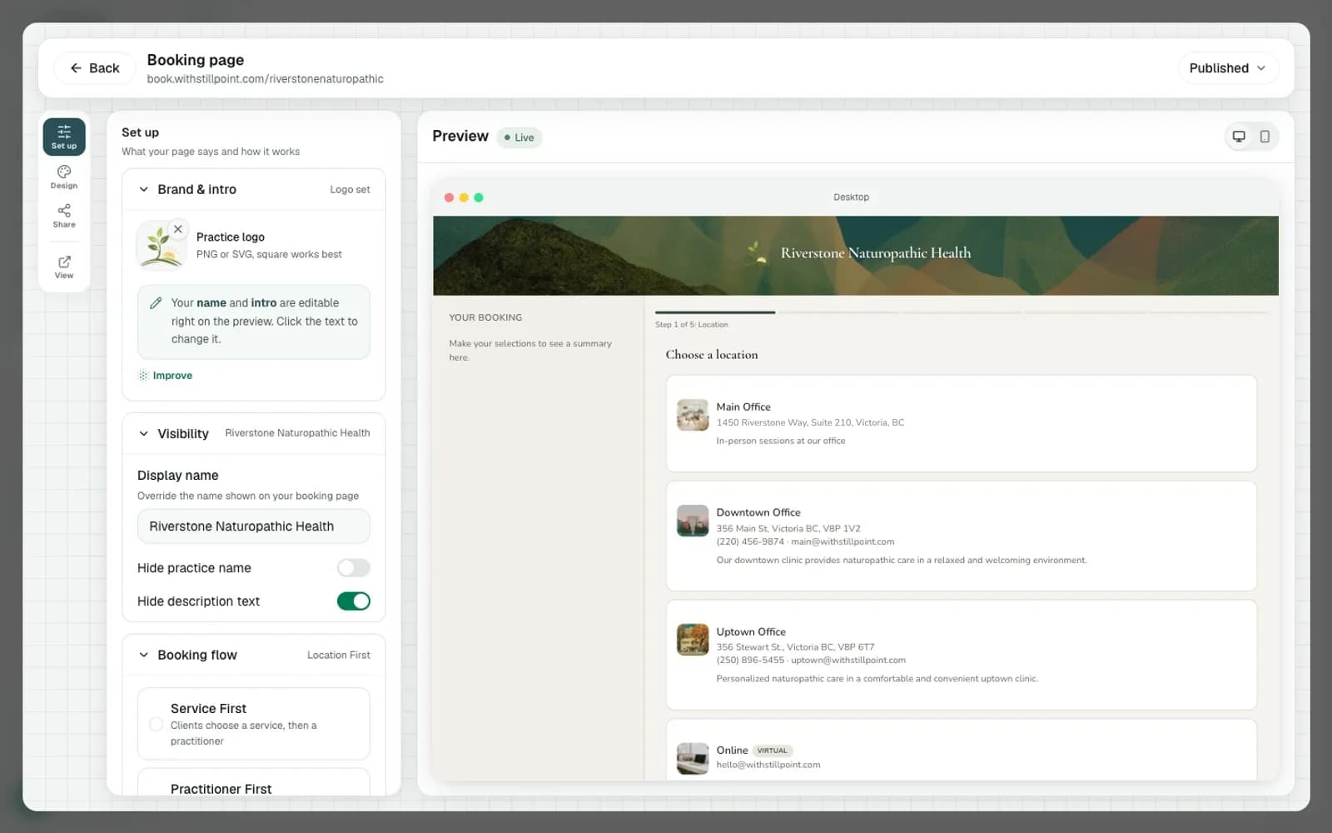Click the 'Location First' summary text
The width and height of the screenshot is (1332, 833).
coord(339,656)
